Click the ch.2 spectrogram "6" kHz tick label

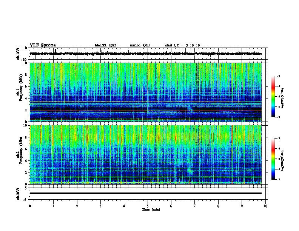26,149
